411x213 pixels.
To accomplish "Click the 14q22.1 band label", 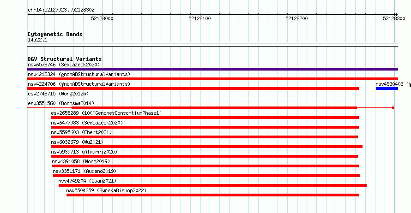I will click(37, 40).
